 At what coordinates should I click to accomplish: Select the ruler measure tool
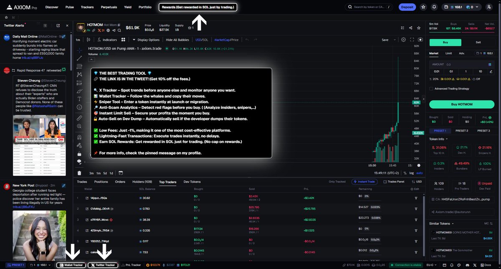click(79, 118)
